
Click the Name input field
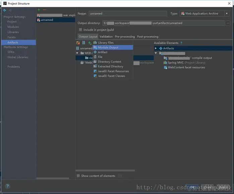(x=128, y=14)
